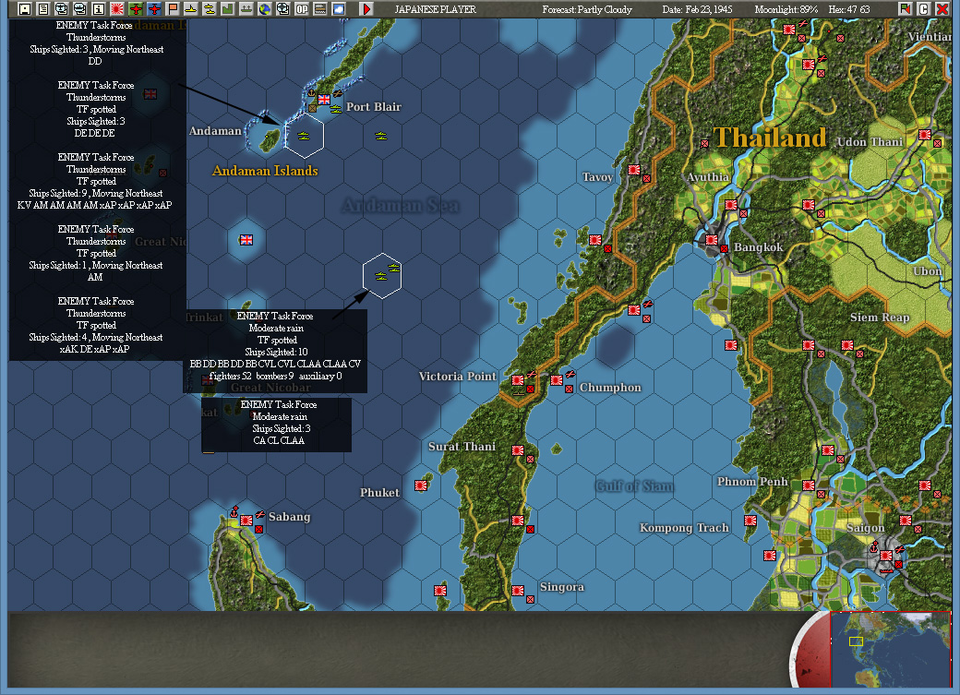Click the 'Port Blair' map label

(x=374, y=106)
